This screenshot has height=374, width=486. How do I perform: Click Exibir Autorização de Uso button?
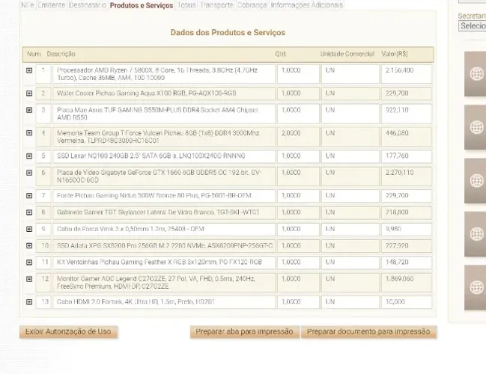tap(68, 332)
